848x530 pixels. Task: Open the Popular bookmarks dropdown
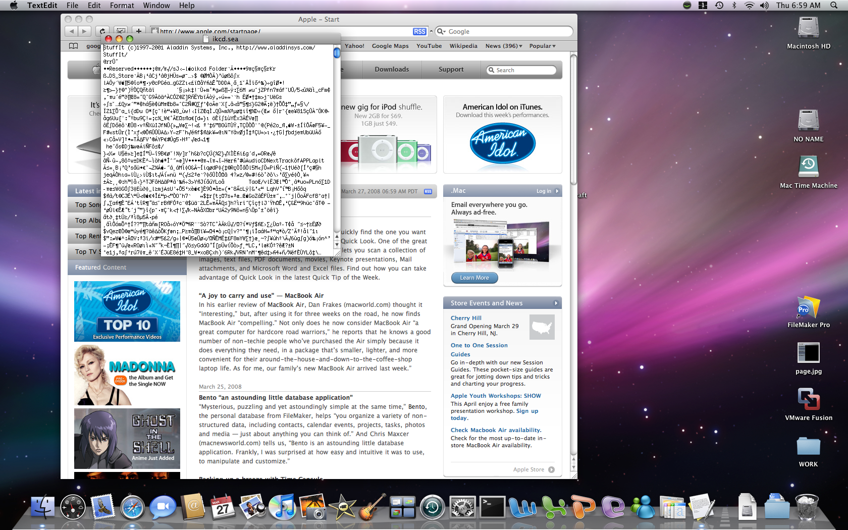542,46
